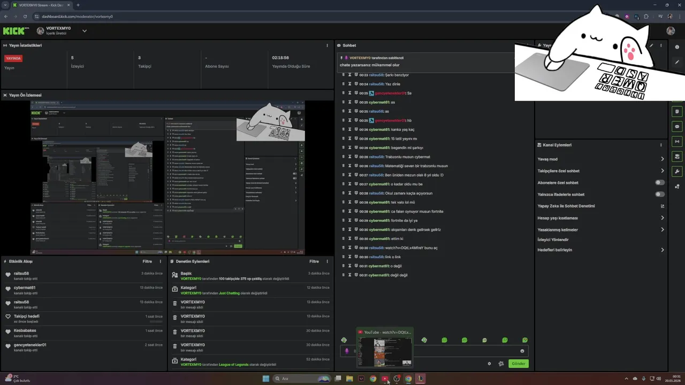Expand Hesap yaşı kısıtlaması options

tap(663, 218)
